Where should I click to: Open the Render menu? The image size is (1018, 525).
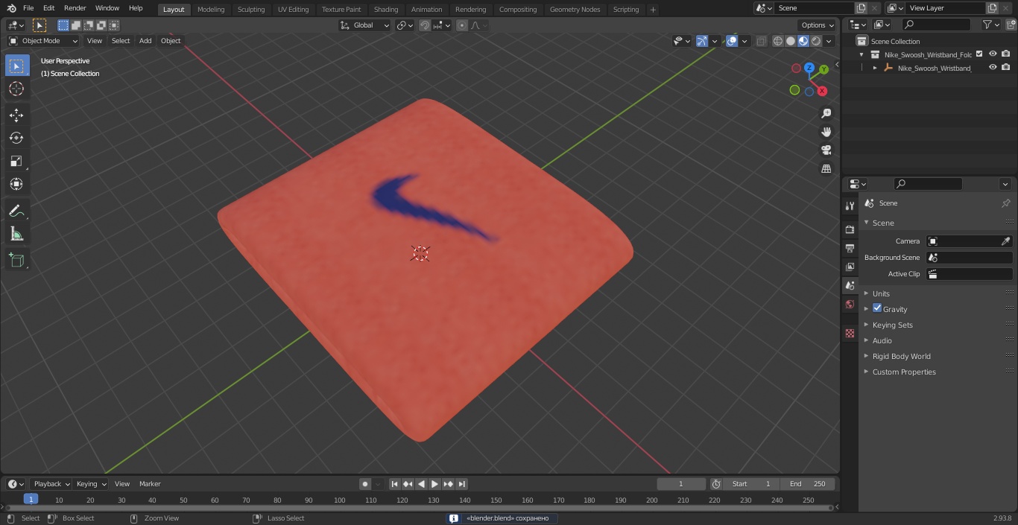point(75,8)
